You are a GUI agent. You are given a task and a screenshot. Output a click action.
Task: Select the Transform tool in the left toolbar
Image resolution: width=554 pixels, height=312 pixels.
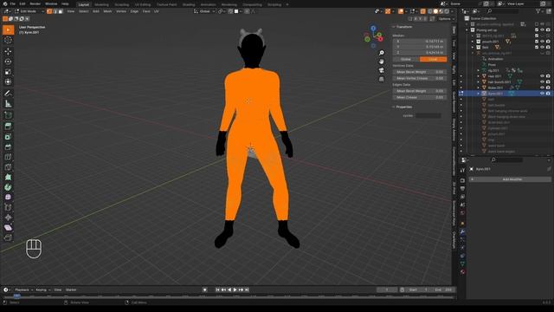click(8, 82)
